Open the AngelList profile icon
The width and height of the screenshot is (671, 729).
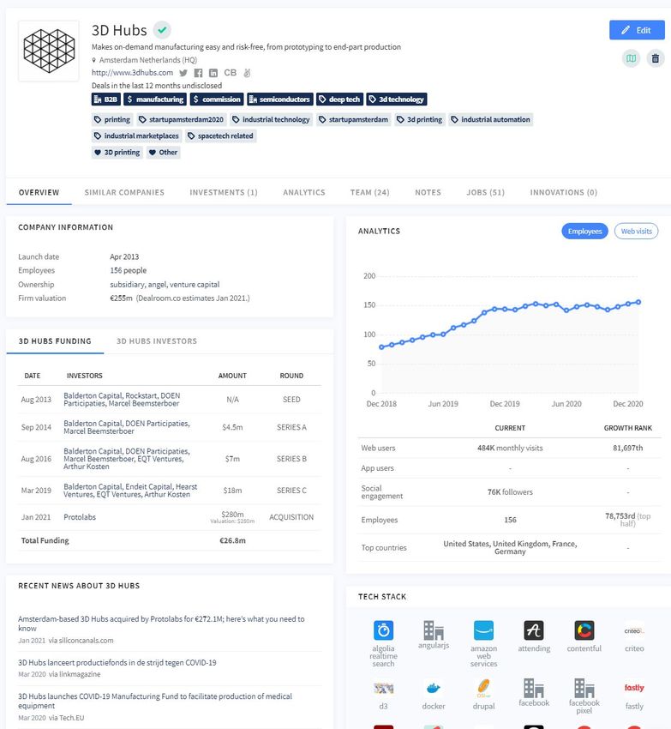click(247, 73)
